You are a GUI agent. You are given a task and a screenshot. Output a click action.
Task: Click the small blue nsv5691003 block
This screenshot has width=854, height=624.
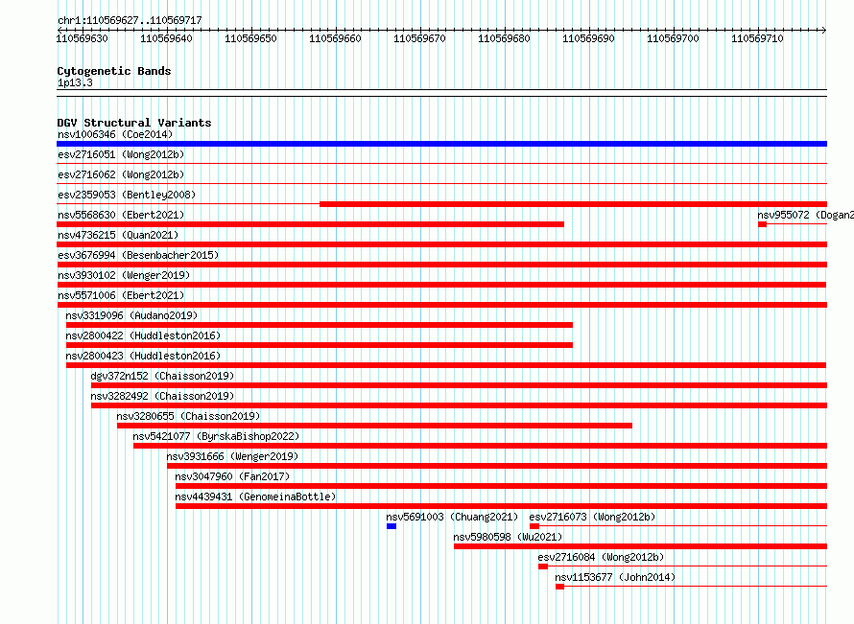click(391, 526)
